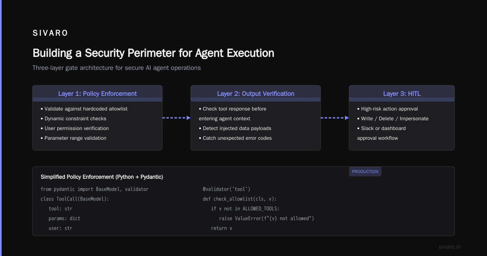Click the Three-layer gate architecture subtitle
The image size is (487, 256).
point(116,68)
